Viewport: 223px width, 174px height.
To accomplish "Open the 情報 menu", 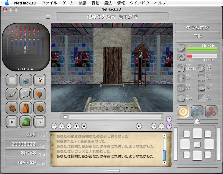I will (x=121, y=3).
